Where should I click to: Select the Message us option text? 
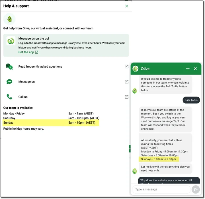(x=26, y=82)
